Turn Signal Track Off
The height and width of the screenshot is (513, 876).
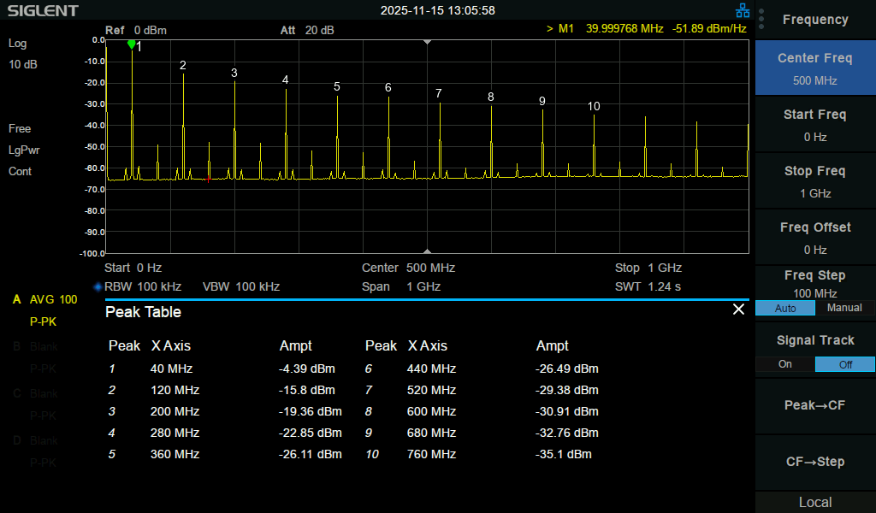[844, 364]
